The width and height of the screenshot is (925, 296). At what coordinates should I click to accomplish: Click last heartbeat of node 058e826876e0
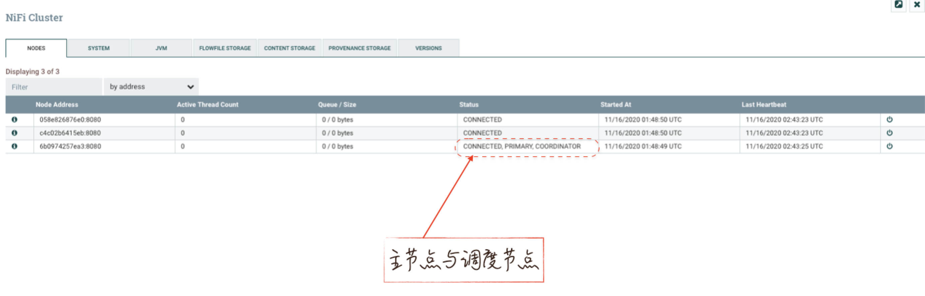784,120
